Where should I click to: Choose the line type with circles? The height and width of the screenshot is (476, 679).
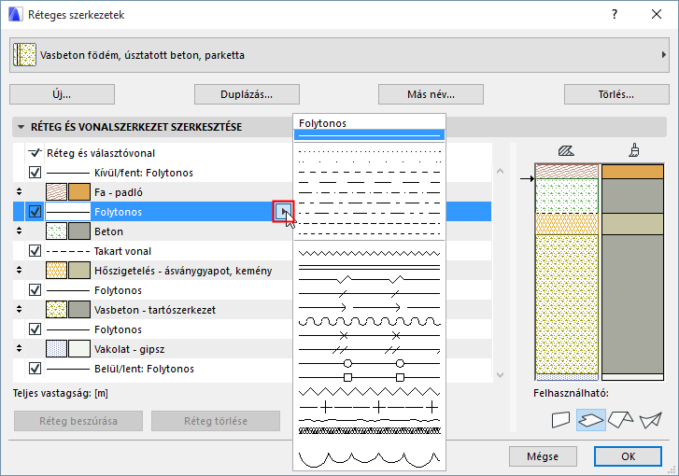click(369, 363)
